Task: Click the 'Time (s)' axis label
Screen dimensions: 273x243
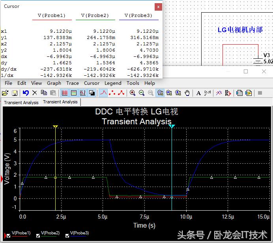Action: pos(144,225)
